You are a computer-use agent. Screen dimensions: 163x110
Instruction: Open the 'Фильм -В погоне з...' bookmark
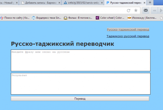click(78, 18)
